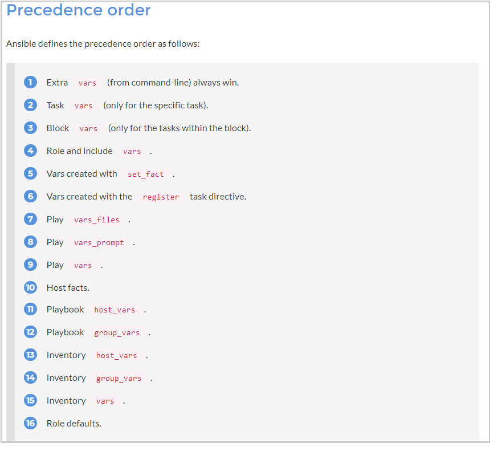Click the 'vars' code in row 15 Inventory

click(105, 401)
